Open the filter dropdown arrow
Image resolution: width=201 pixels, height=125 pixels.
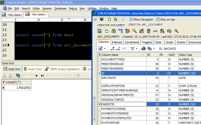(x=137, y=48)
